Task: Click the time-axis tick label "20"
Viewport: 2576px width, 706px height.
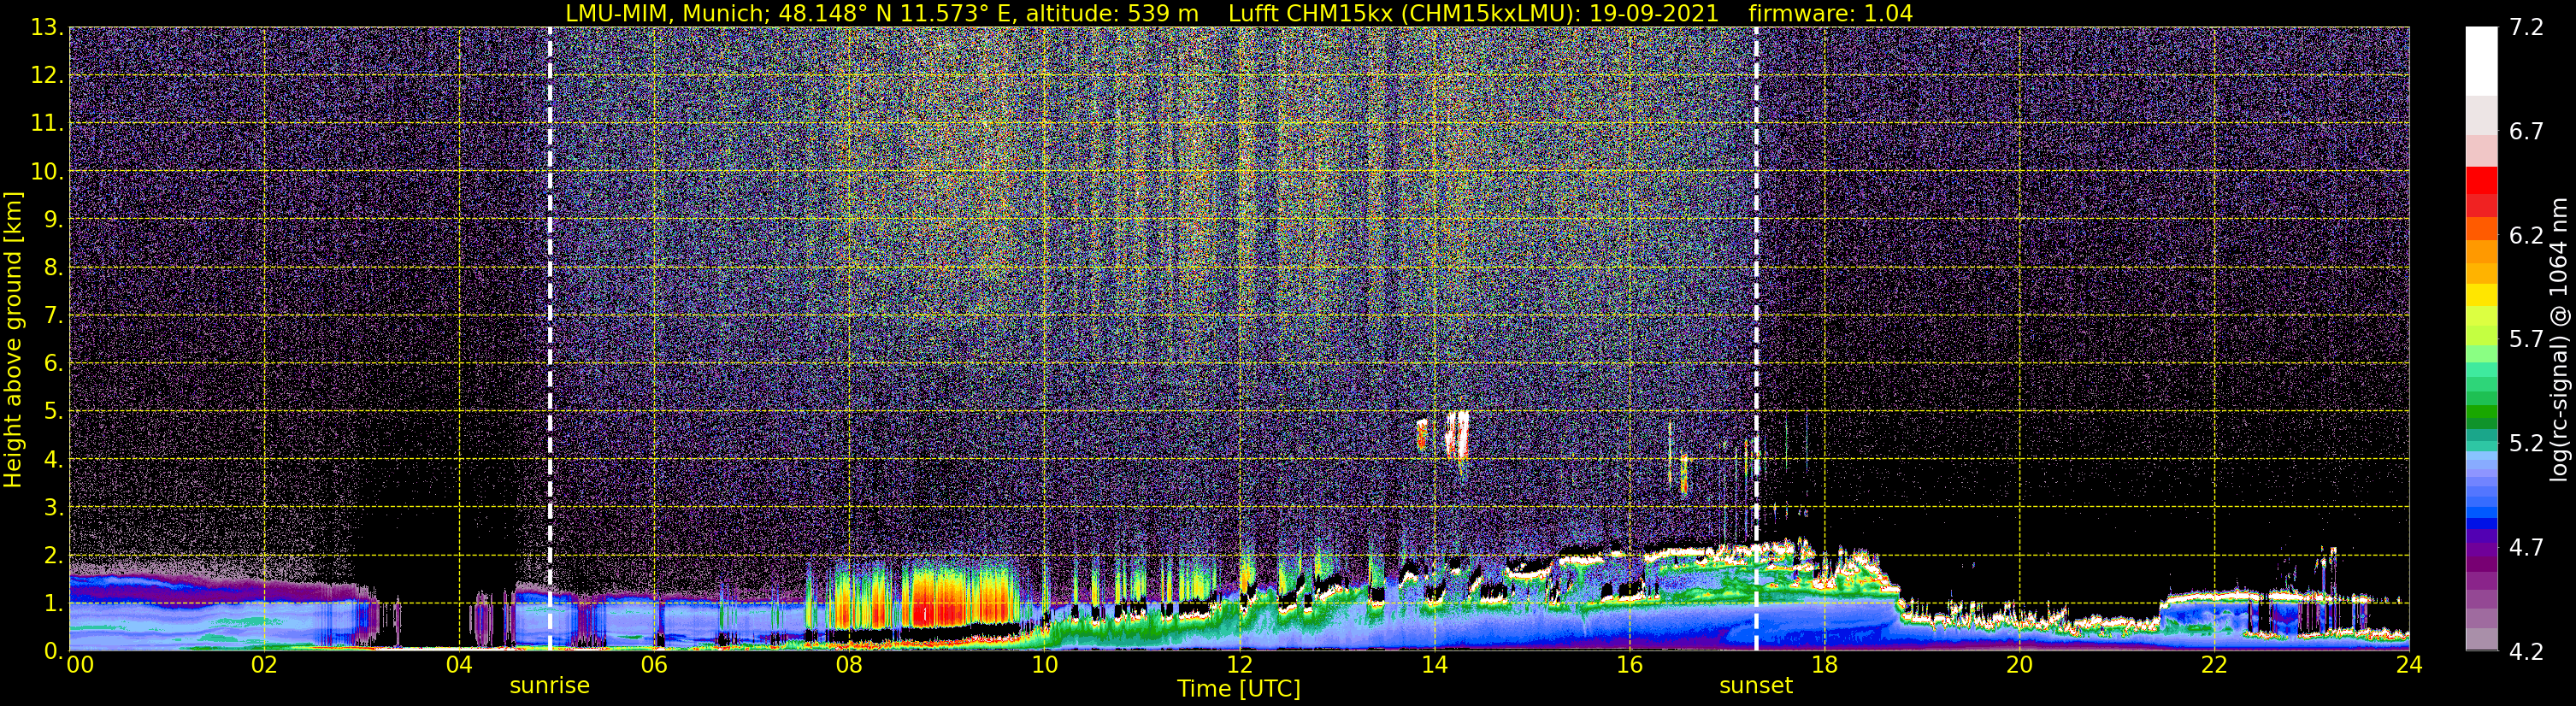Action: pyautogui.click(x=2019, y=666)
